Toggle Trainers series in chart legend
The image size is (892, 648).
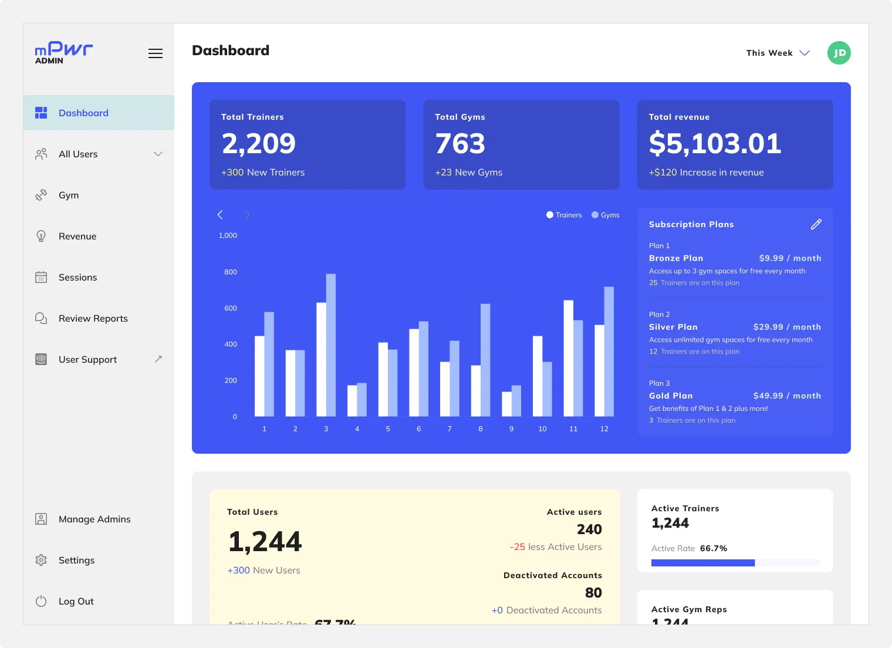564,215
